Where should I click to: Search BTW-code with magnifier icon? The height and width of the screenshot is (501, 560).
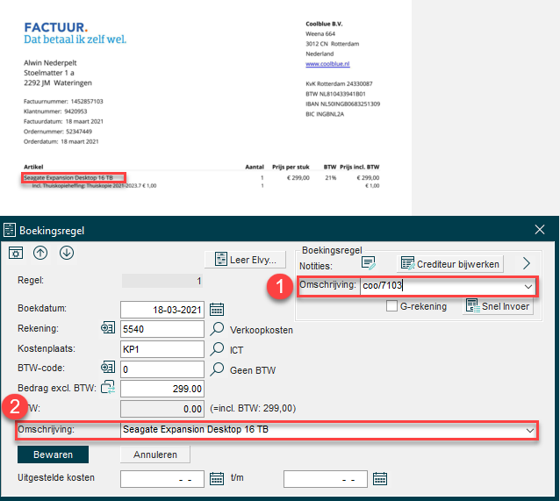217,369
